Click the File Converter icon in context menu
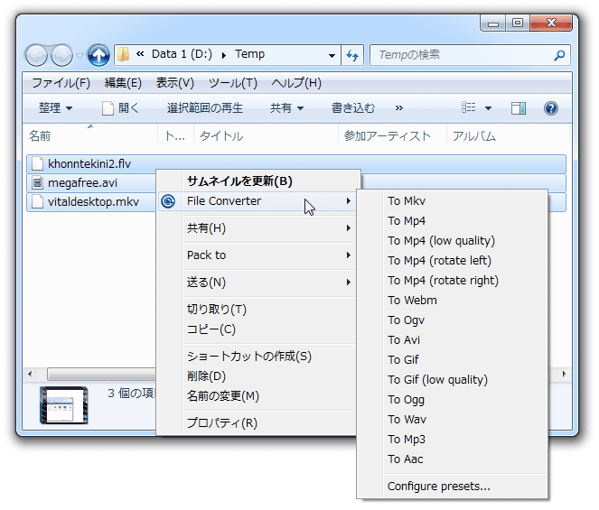The height and width of the screenshot is (510, 599). [x=168, y=201]
